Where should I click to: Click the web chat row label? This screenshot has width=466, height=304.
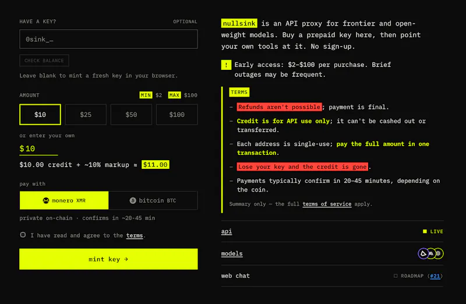pyautogui.click(x=235, y=276)
